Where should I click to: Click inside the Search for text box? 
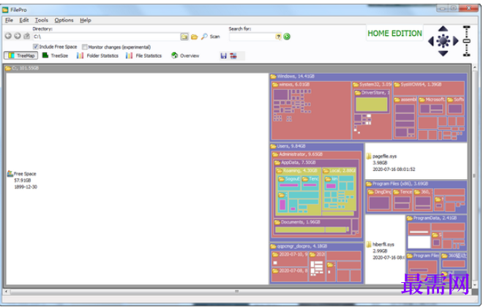click(x=252, y=37)
